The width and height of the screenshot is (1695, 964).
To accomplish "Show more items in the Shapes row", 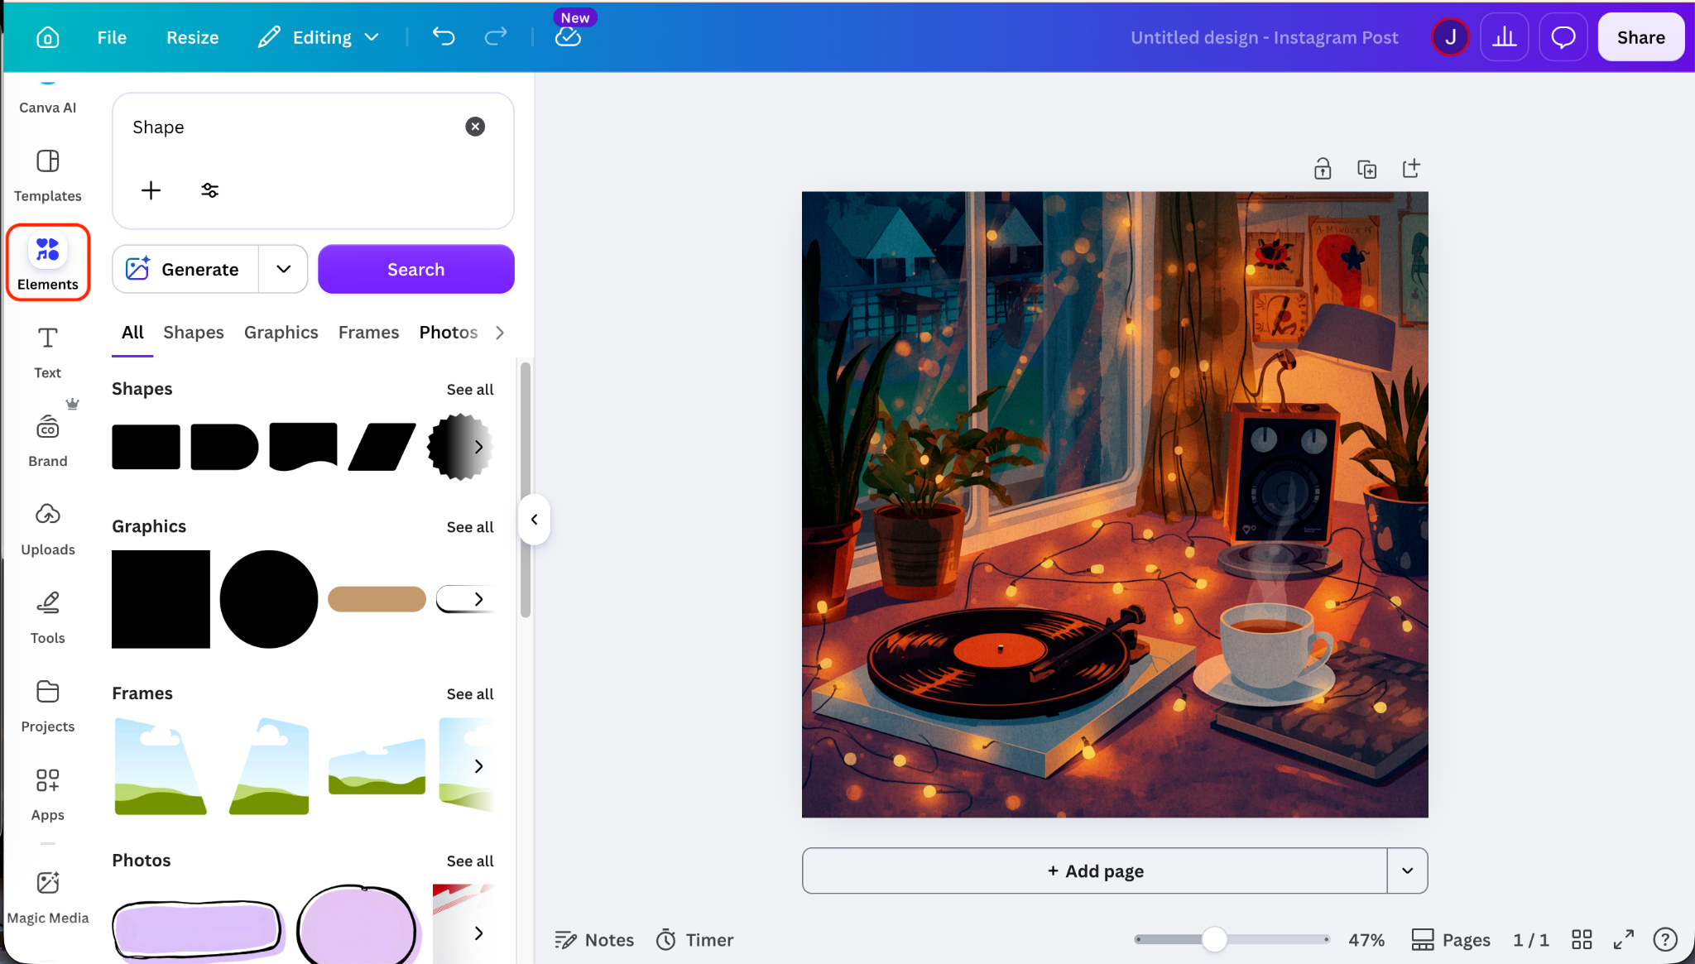I will tap(478, 447).
